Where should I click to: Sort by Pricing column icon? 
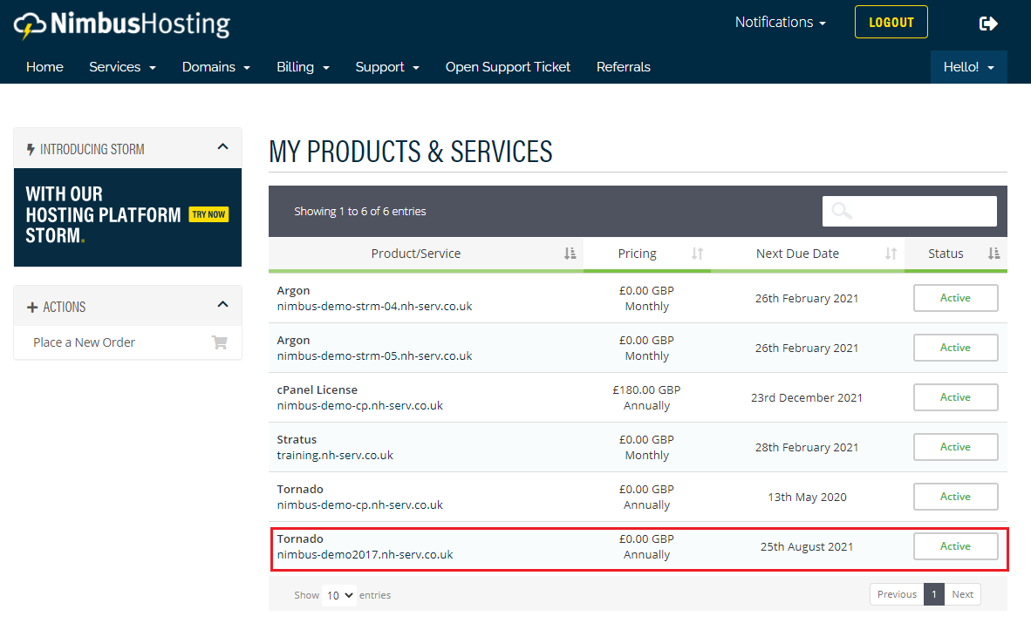(x=697, y=254)
